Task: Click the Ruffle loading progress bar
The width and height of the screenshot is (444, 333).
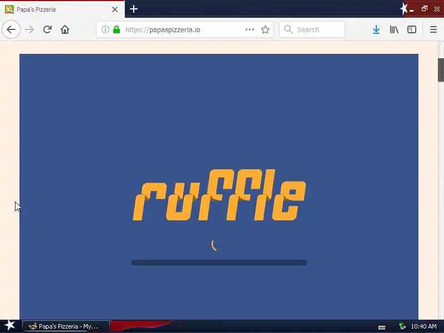Action: [219, 263]
